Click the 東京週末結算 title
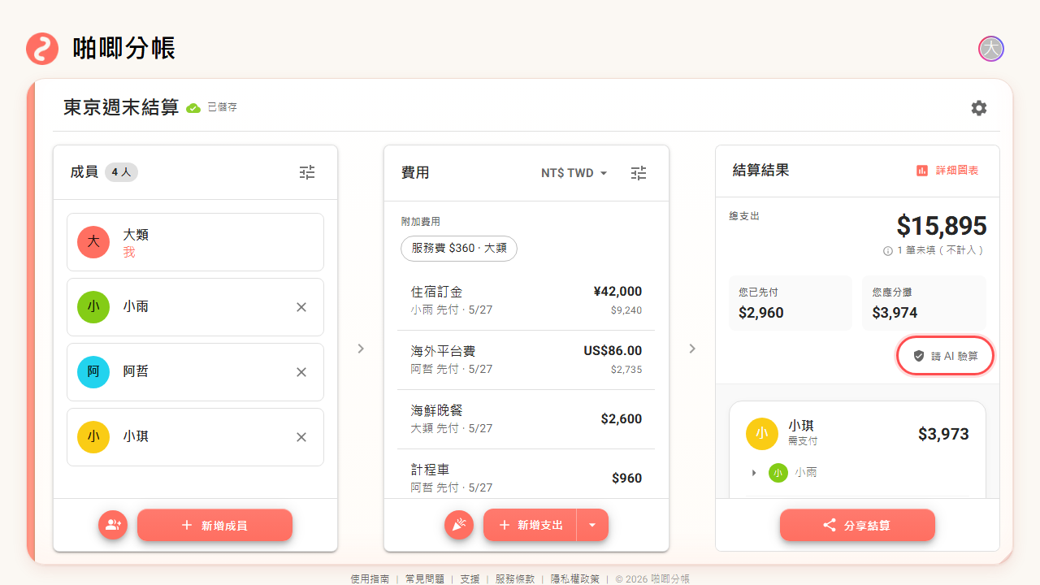Viewport: 1040px width, 585px height. click(121, 108)
